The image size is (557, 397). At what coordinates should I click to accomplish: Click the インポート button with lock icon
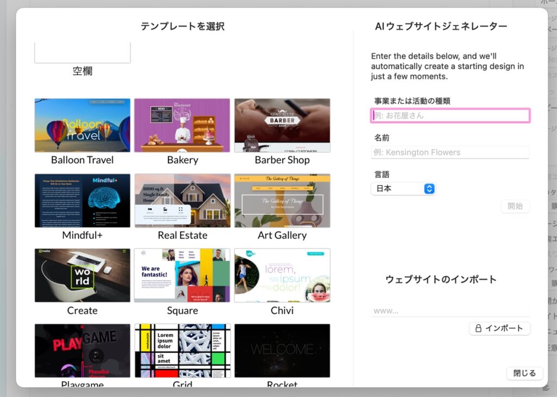click(499, 328)
